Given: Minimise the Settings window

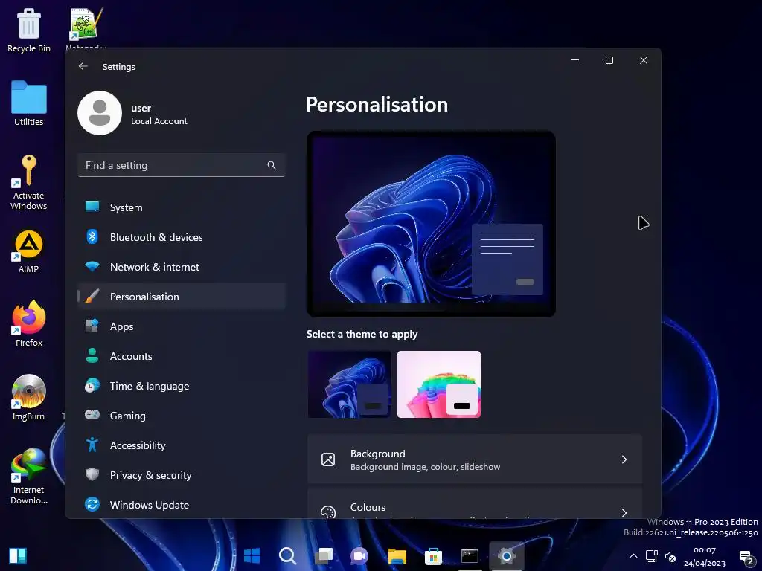Looking at the screenshot, I should click(575, 60).
